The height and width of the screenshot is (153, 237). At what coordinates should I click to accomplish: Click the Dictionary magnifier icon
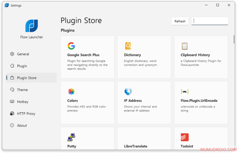point(128,46)
